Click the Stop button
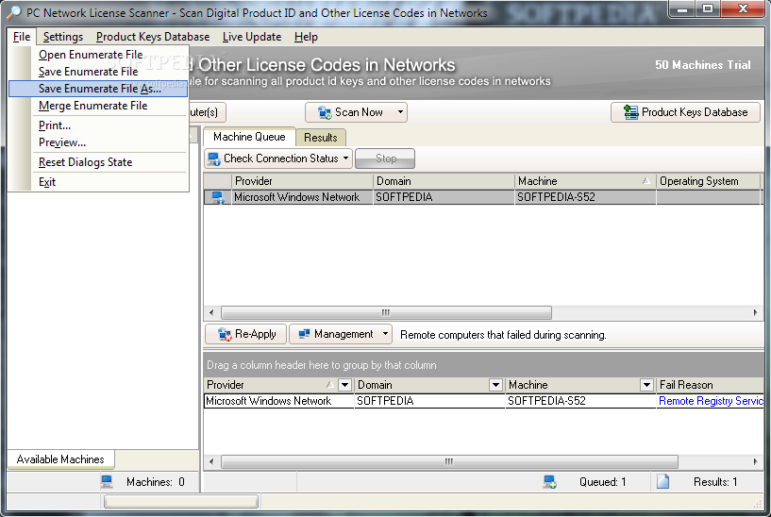Screen dimensions: 771x517 385,158
